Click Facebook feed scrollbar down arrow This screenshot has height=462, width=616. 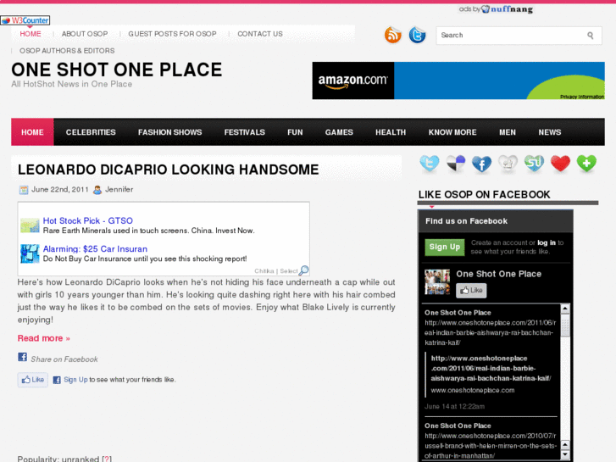pos(565,455)
